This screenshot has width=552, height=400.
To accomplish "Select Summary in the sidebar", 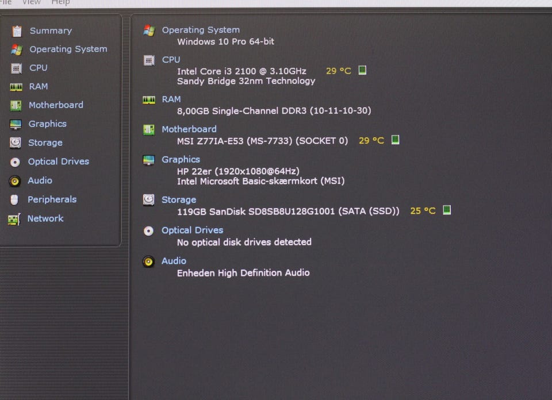I will point(51,30).
